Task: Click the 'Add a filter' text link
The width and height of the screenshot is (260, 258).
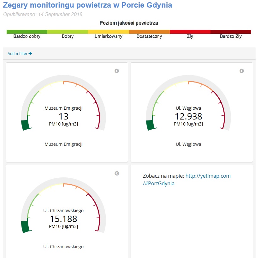Action: [17, 53]
